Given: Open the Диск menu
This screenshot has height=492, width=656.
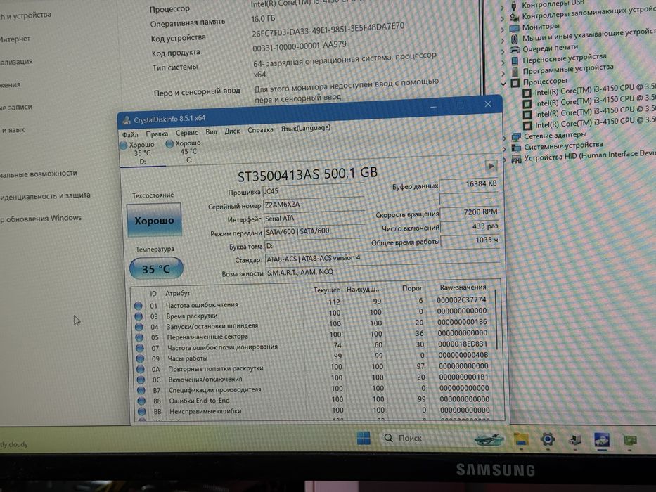Looking at the screenshot, I should [x=232, y=131].
